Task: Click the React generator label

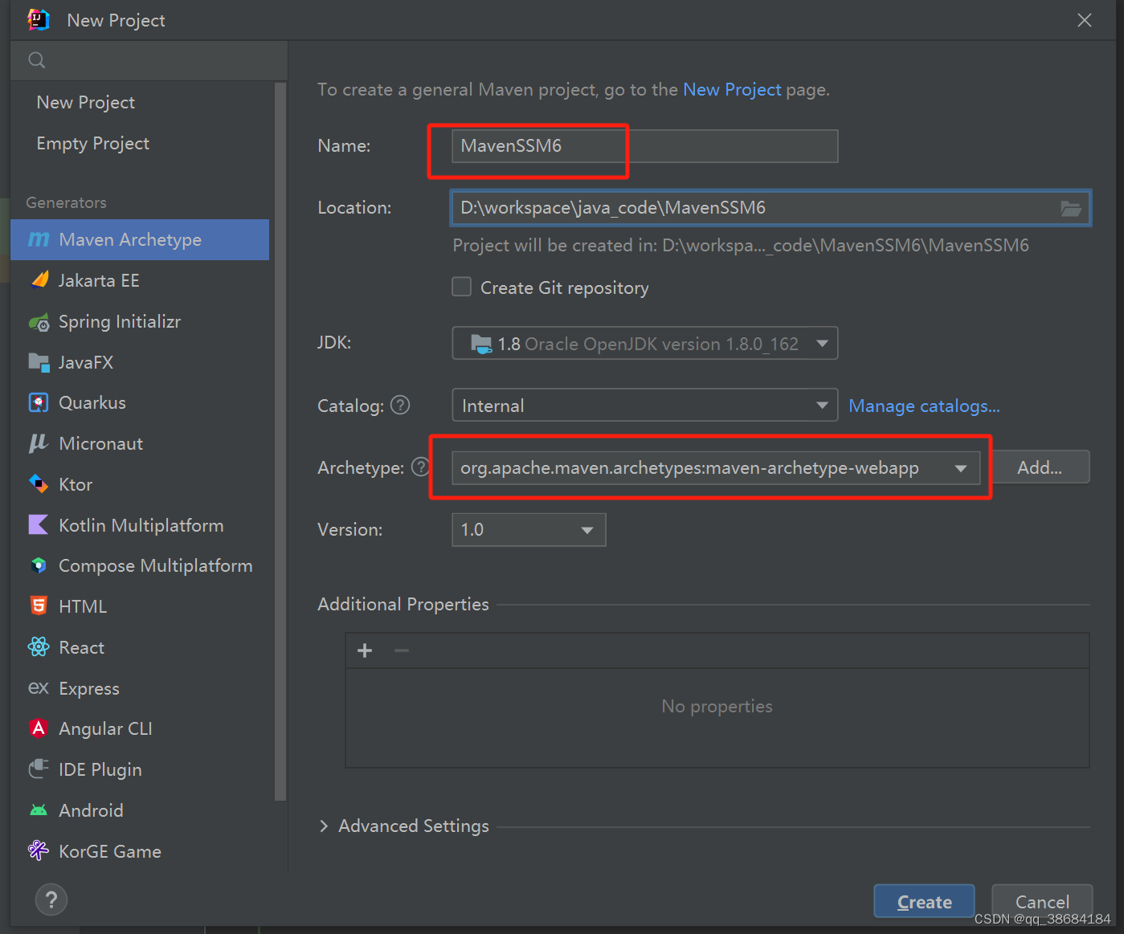Action: click(x=82, y=647)
